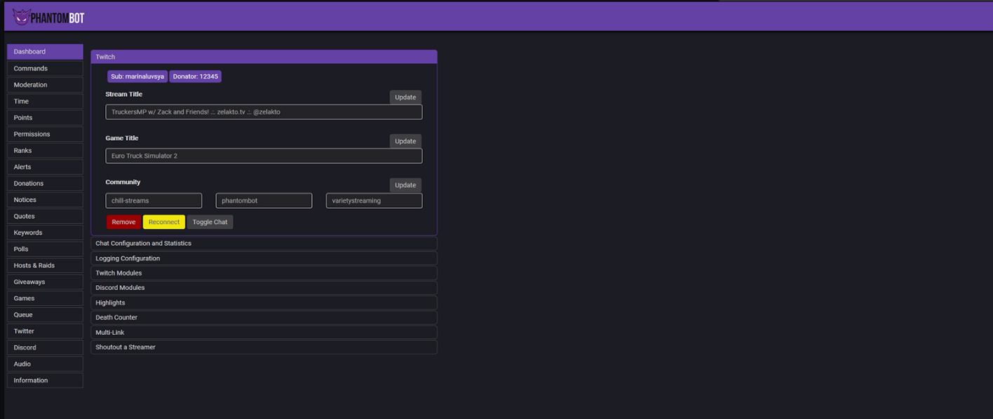
Task: Select Alerts in the sidebar
Action: point(45,167)
